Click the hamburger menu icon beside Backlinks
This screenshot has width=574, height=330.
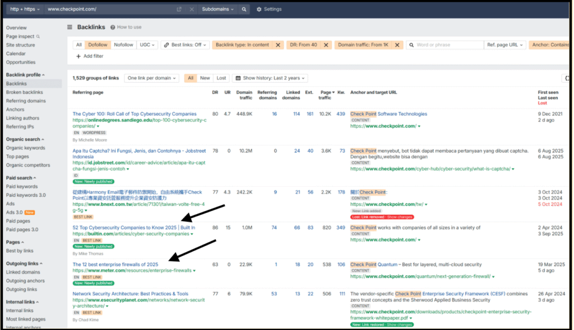pos(70,27)
